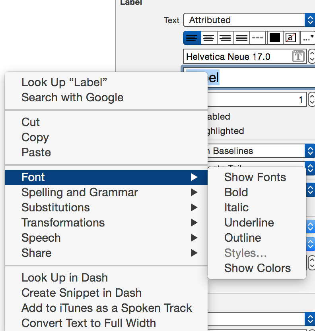
Task: Click in the Helvetica Neue 17.0 font field
Action: [237, 57]
